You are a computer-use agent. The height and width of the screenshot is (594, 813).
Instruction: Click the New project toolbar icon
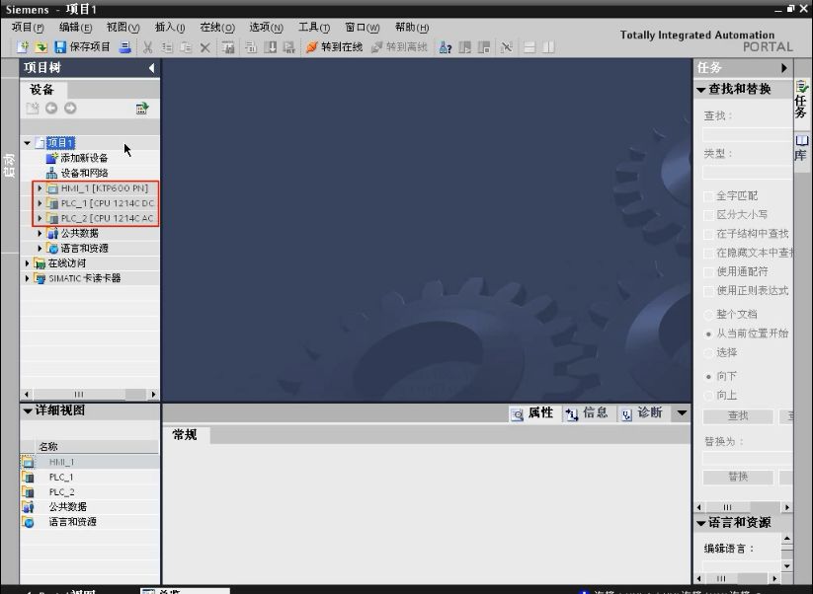click(x=23, y=47)
